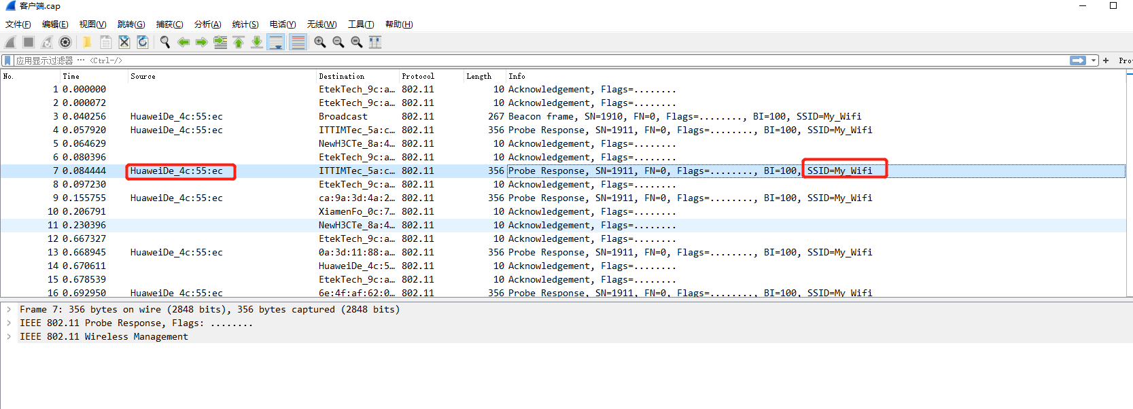Expand the IEEE 802.11 Probe Response node

point(9,323)
